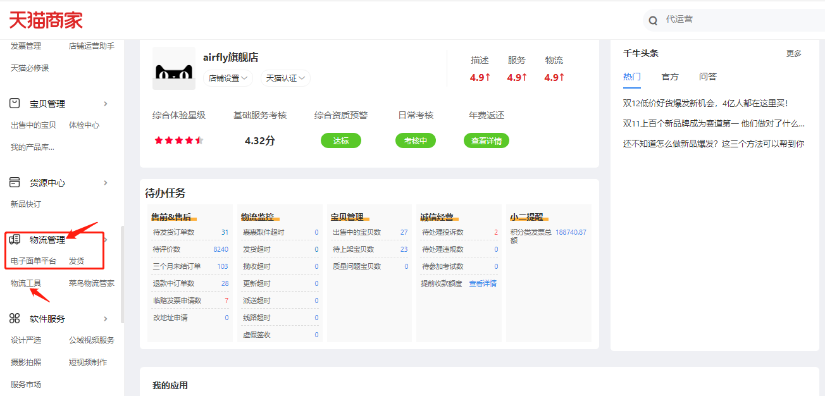Open 出售中的宝贝 in the sidebar
Image resolution: width=825 pixels, height=396 pixels.
click(x=34, y=125)
